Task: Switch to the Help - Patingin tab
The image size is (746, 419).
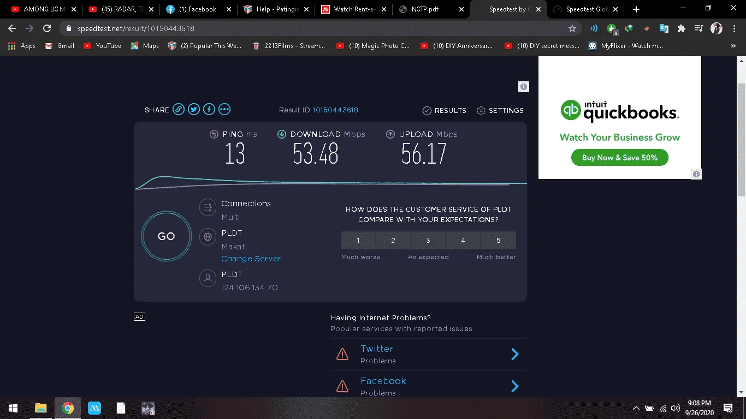Action: 276,9
